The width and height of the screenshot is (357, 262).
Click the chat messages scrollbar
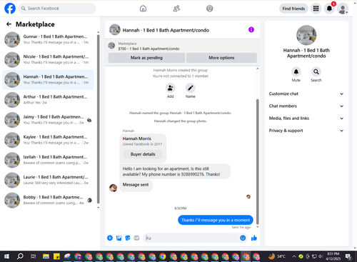257,162
